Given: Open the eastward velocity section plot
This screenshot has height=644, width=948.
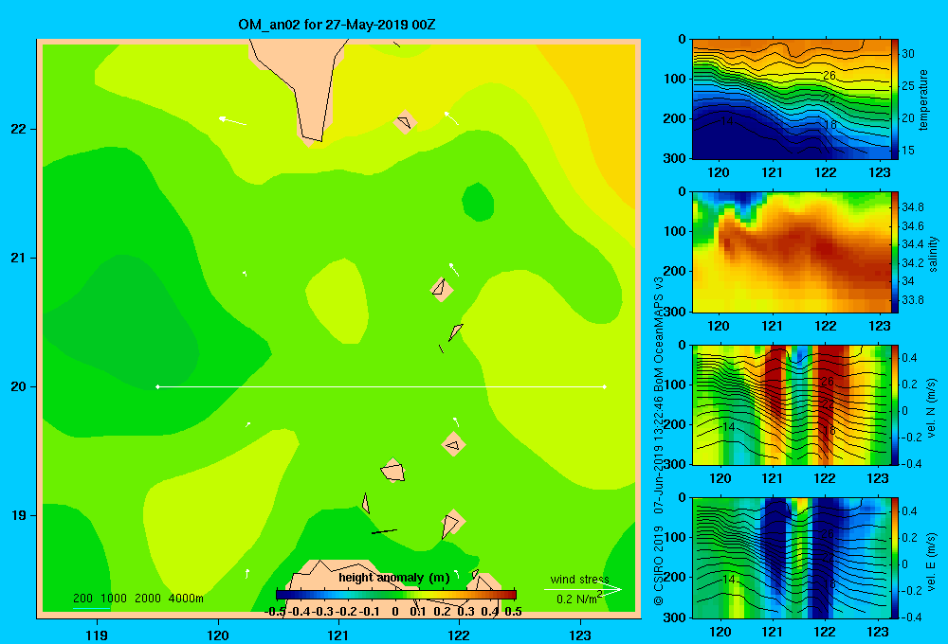Looking at the screenshot, I should pyautogui.click(x=792, y=558).
